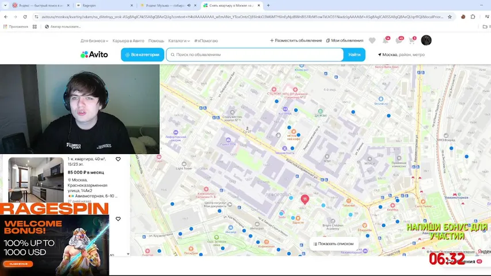491x276 pixels.
Task: Click the Таёжный map marker
Action: (348, 201)
